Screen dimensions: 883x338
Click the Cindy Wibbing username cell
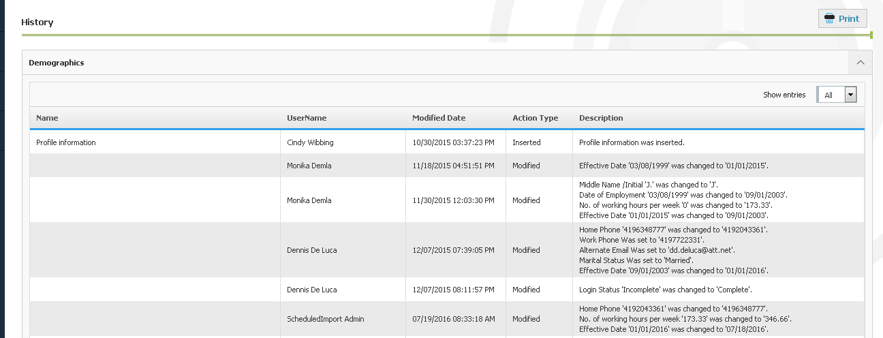(310, 142)
